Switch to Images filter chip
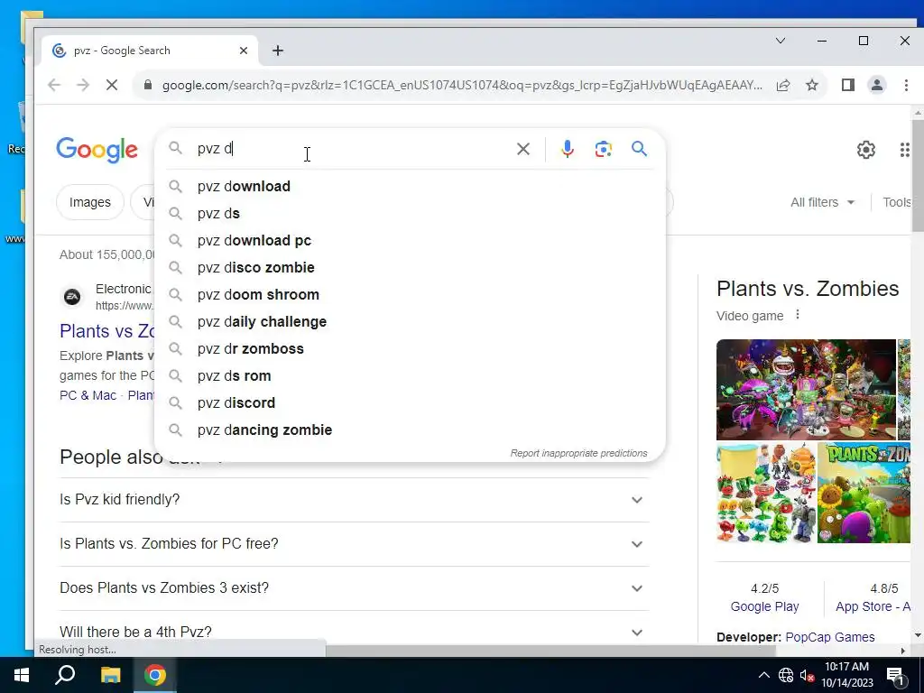Screen dimensions: 924x693 90,202
